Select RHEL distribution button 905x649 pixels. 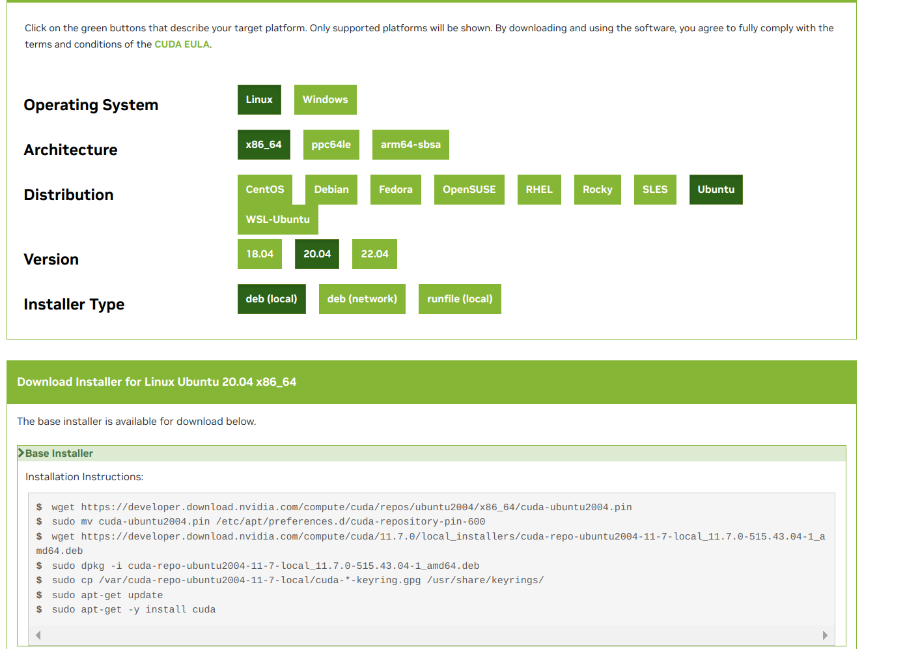(x=539, y=190)
